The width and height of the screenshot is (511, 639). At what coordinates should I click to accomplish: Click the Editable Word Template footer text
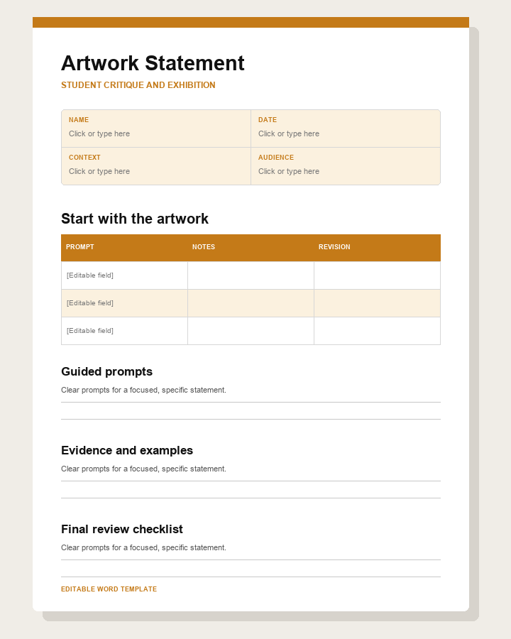point(109,589)
